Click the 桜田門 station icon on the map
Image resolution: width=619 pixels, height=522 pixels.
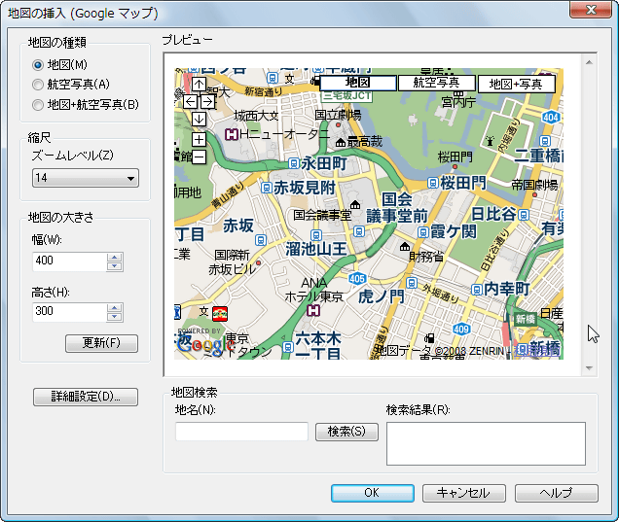click(x=433, y=183)
